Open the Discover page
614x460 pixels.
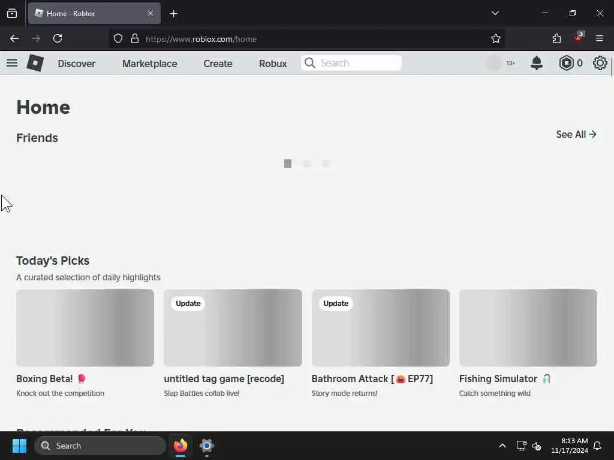76,63
